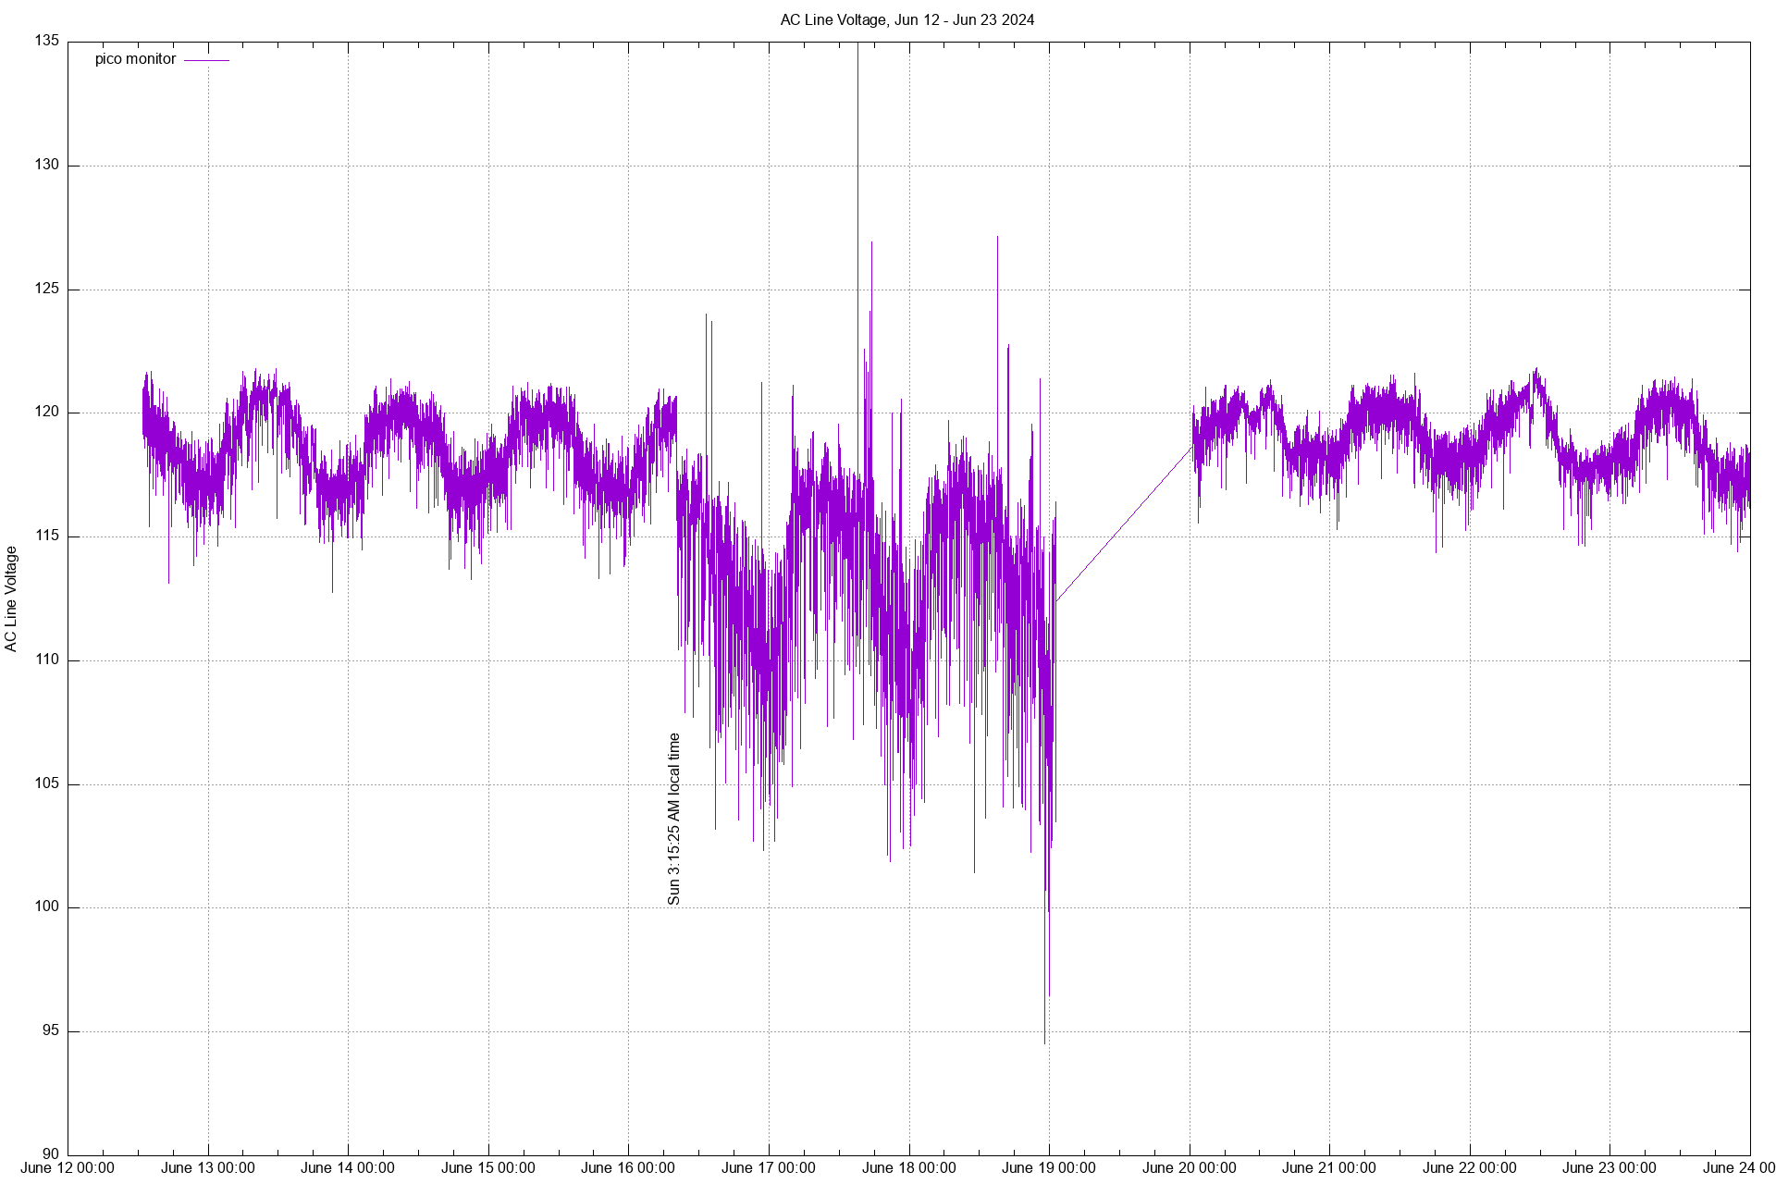This screenshot has width=1776, height=1184.
Task: Click y-axis tick label 90
Action: [52, 1154]
